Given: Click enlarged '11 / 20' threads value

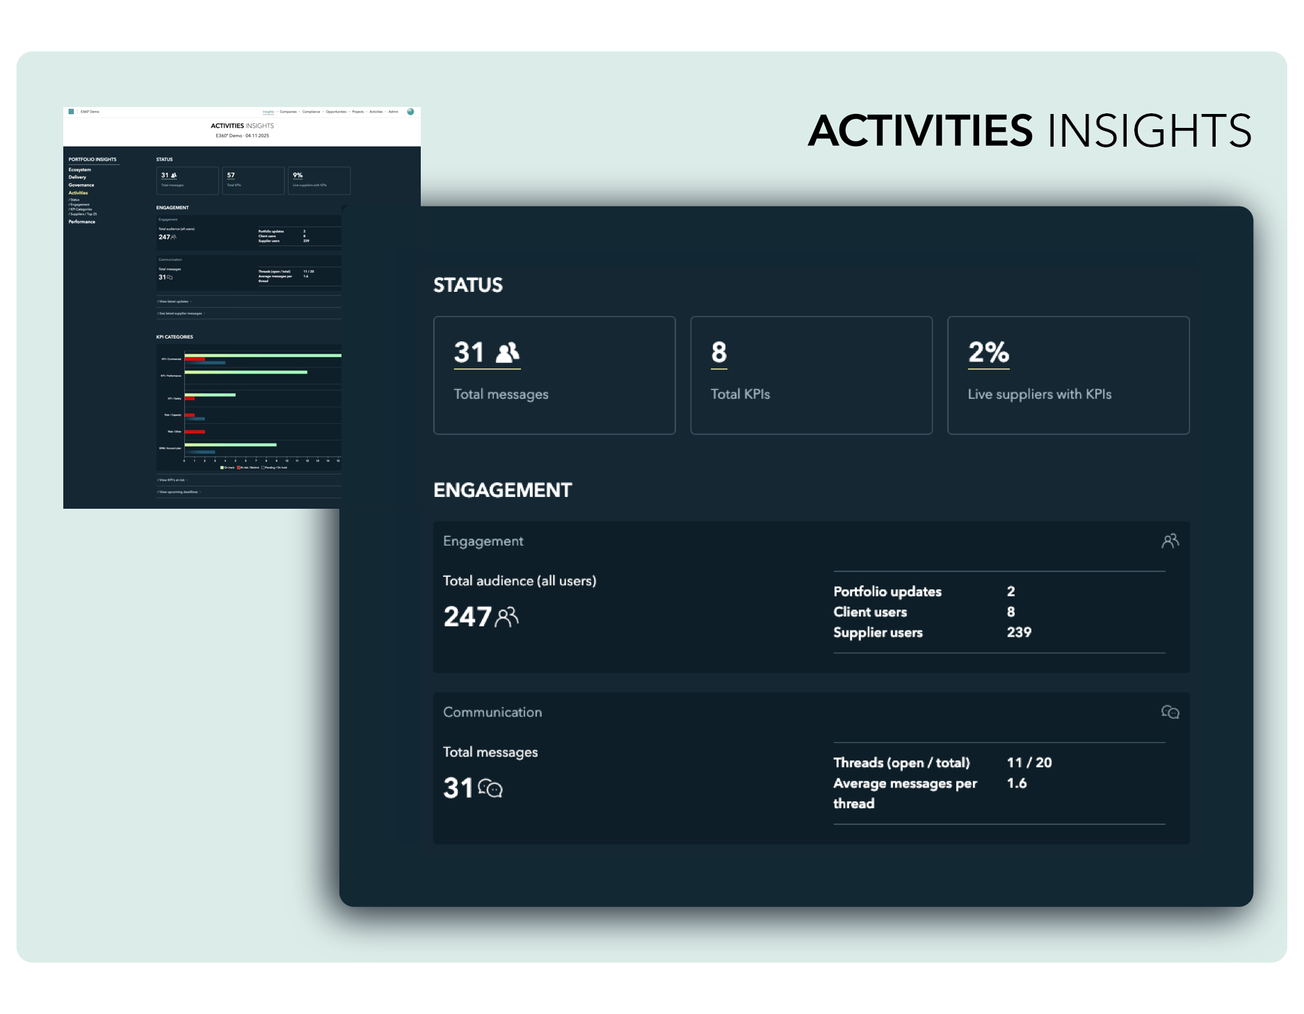Looking at the screenshot, I should (1029, 762).
